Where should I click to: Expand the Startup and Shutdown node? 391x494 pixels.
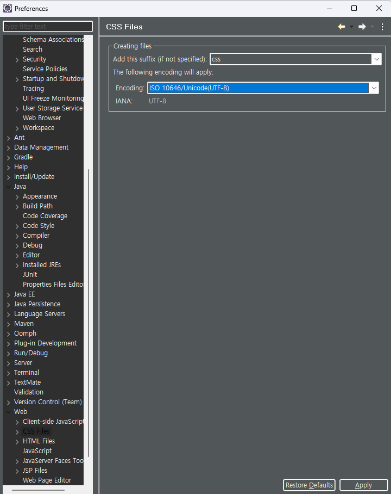pyautogui.click(x=17, y=79)
